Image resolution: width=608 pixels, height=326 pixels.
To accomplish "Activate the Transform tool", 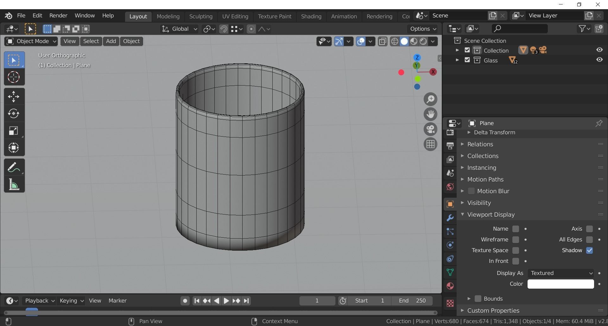I will point(14,148).
